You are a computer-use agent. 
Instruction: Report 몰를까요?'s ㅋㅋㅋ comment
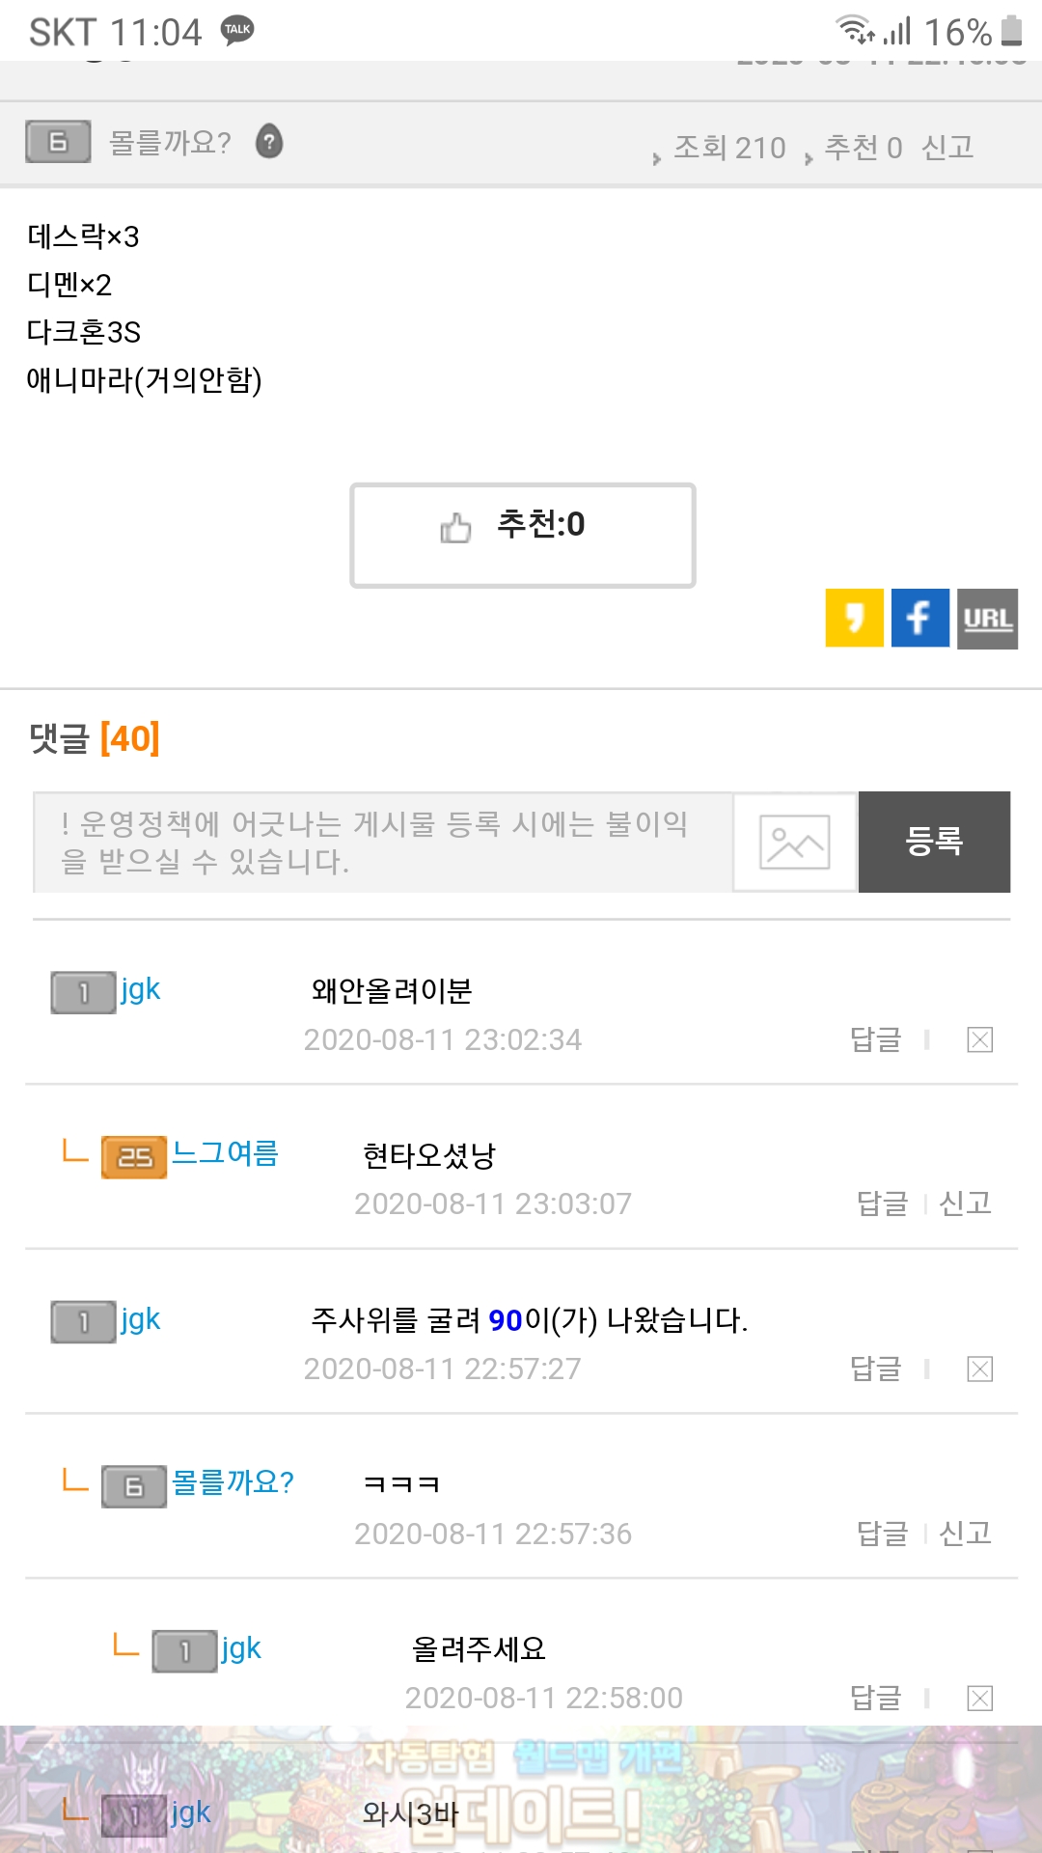click(965, 1533)
